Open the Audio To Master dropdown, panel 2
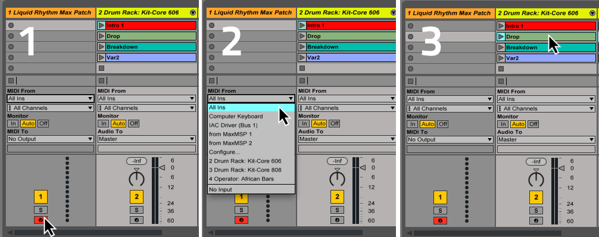This screenshot has height=237, width=599. [x=347, y=139]
